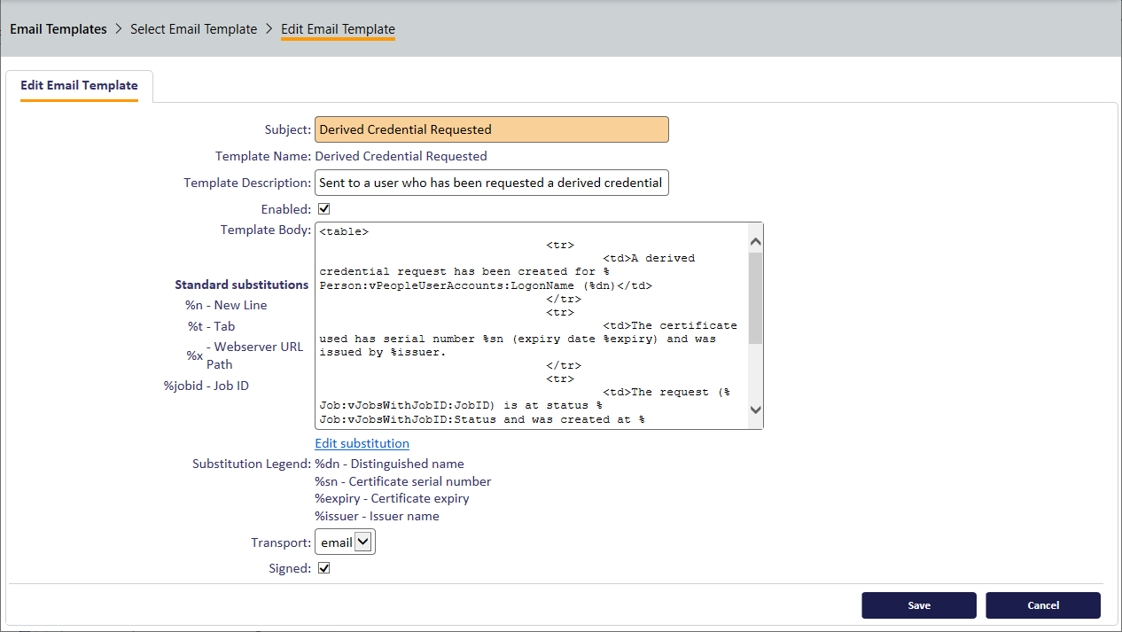Screen dimensions: 1122x632
Task: Select '%n - New Line' substitution text
Action: pyautogui.click(x=226, y=305)
